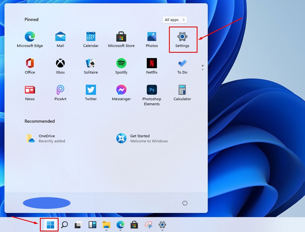305x232 pixels.
Task: Open Microsoft Edge on the taskbar
Action: pyautogui.click(x=120, y=225)
